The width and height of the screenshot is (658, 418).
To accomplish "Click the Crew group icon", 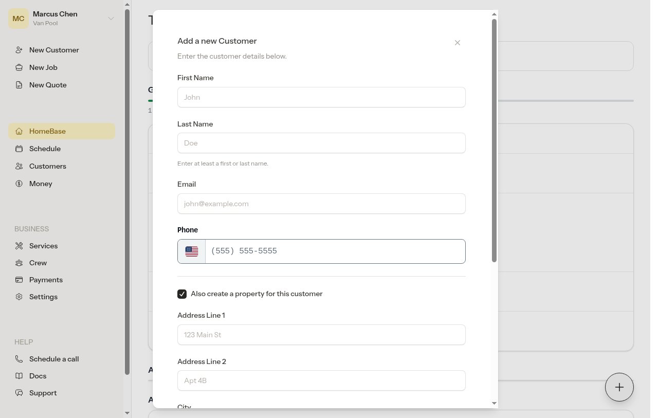I will pos(19,263).
